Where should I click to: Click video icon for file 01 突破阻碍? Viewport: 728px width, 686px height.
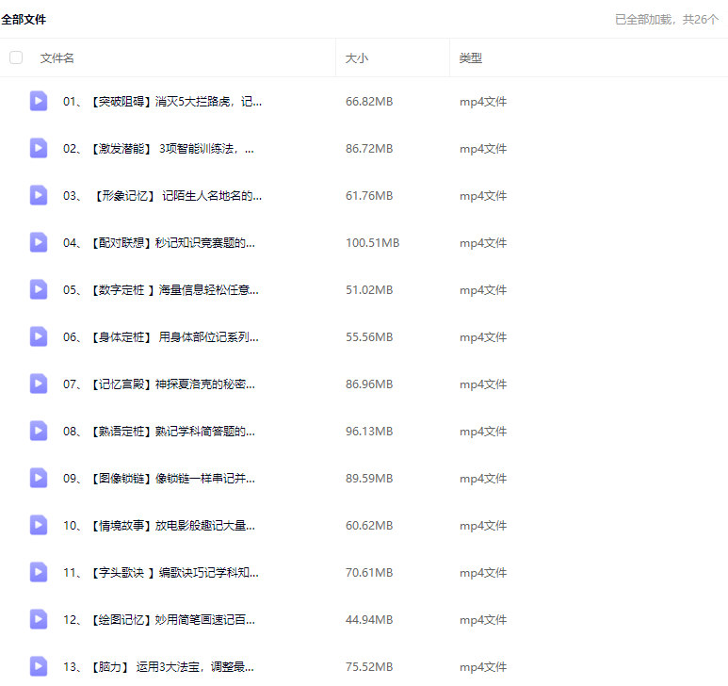pyautogui.click(x=38, y=102)
